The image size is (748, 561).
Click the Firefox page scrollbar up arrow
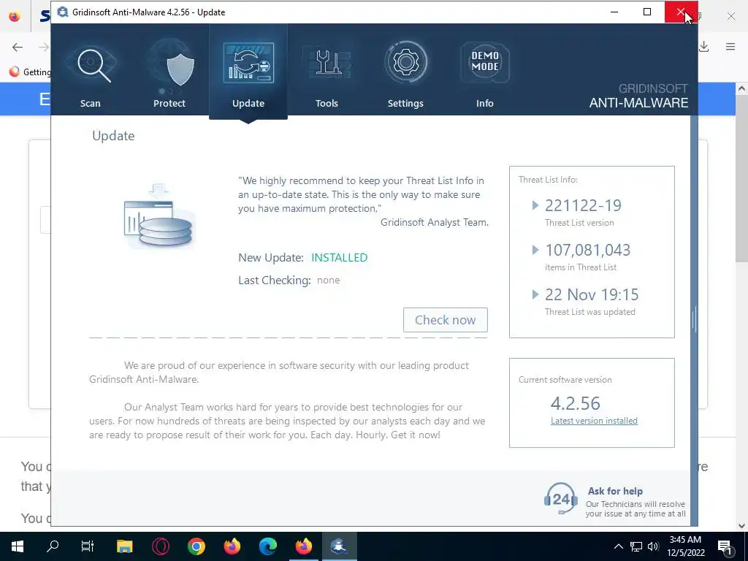tap(741, 88)
